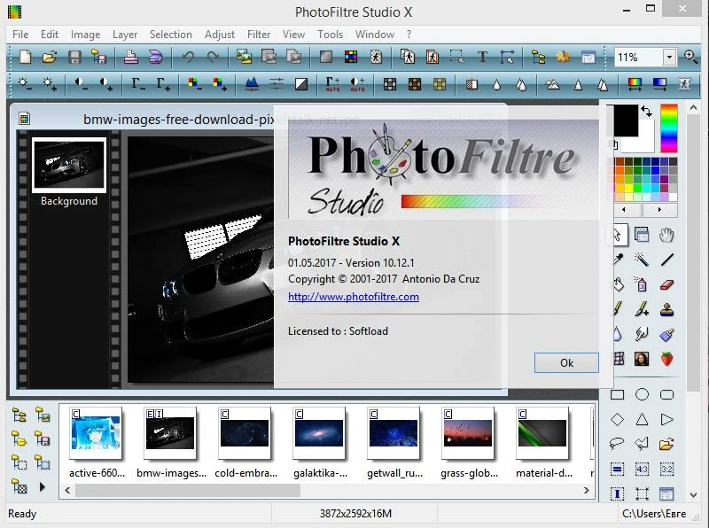Save the image with the floppy disk icon
The width and height of the screenshot is (709, 528).
click(x=74, y=58)
